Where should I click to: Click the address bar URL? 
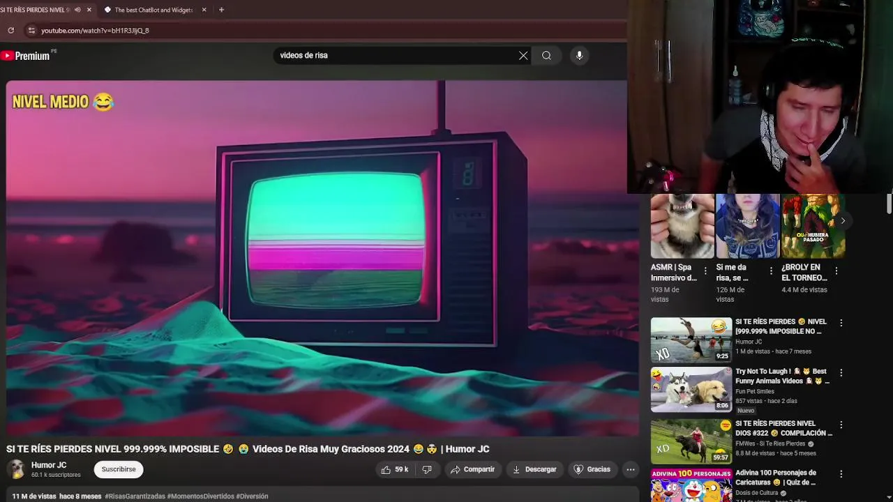pos(95,31)
